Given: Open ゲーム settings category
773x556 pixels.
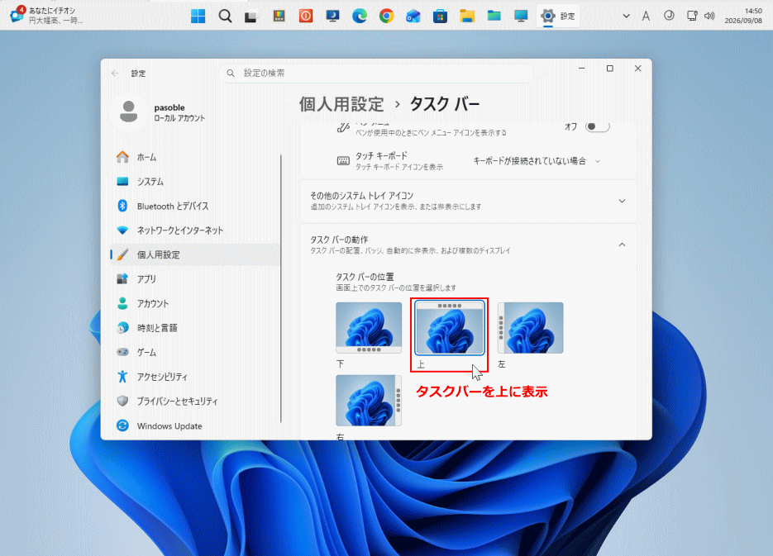Looking at the screenshot, I should (196, 352).
